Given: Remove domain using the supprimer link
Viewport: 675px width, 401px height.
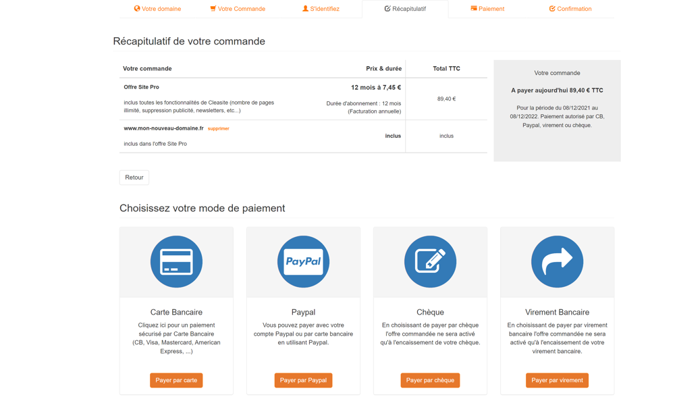Looking at the screenshot, I should click(x=218, y=128).
